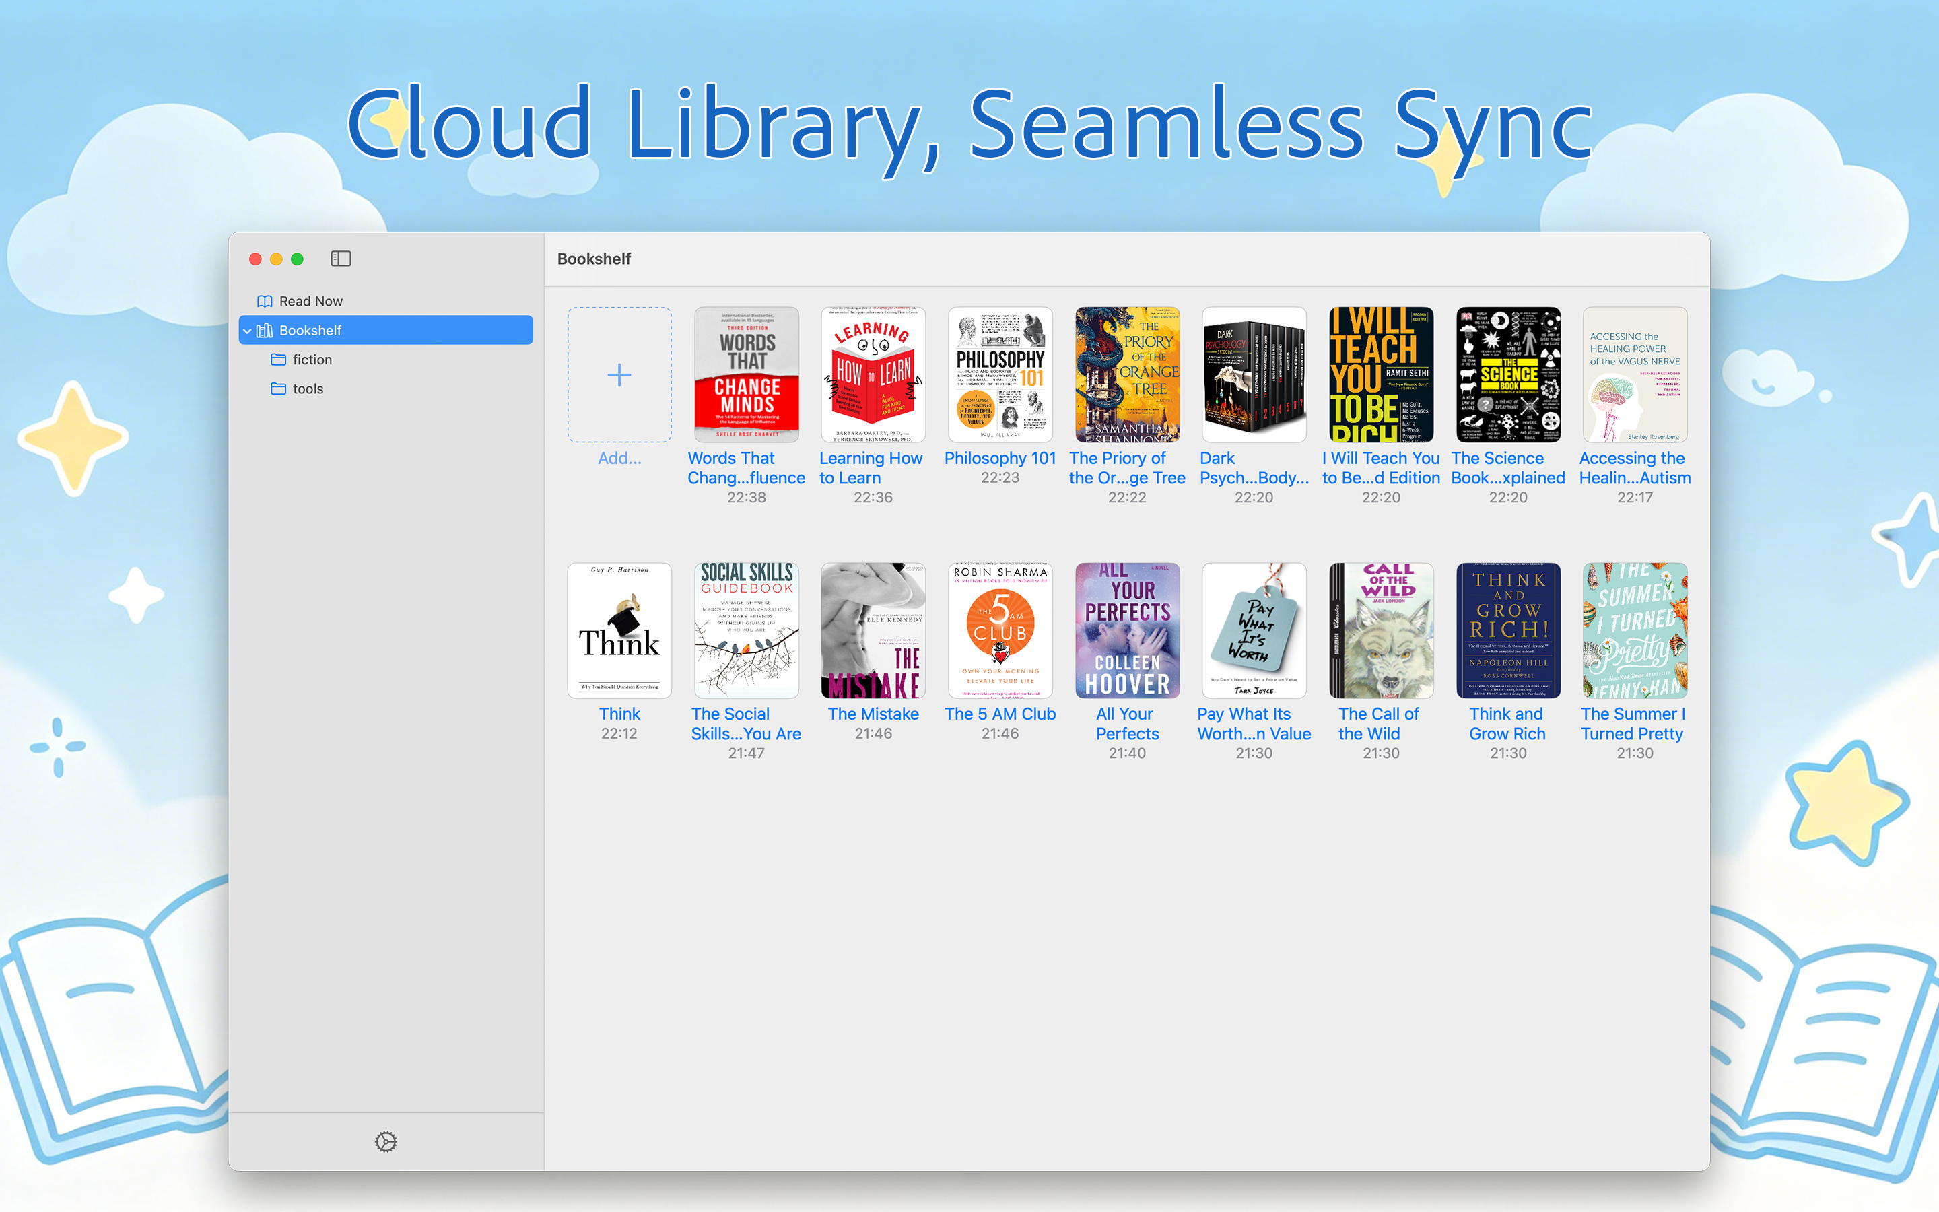Screen dimensions: 1939x1212
Task: Click the Read Now book icon
Action: 265,302
